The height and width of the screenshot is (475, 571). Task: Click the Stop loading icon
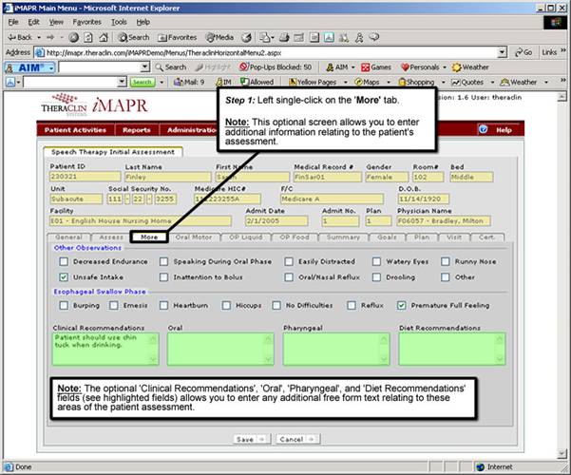click(74, 37)
